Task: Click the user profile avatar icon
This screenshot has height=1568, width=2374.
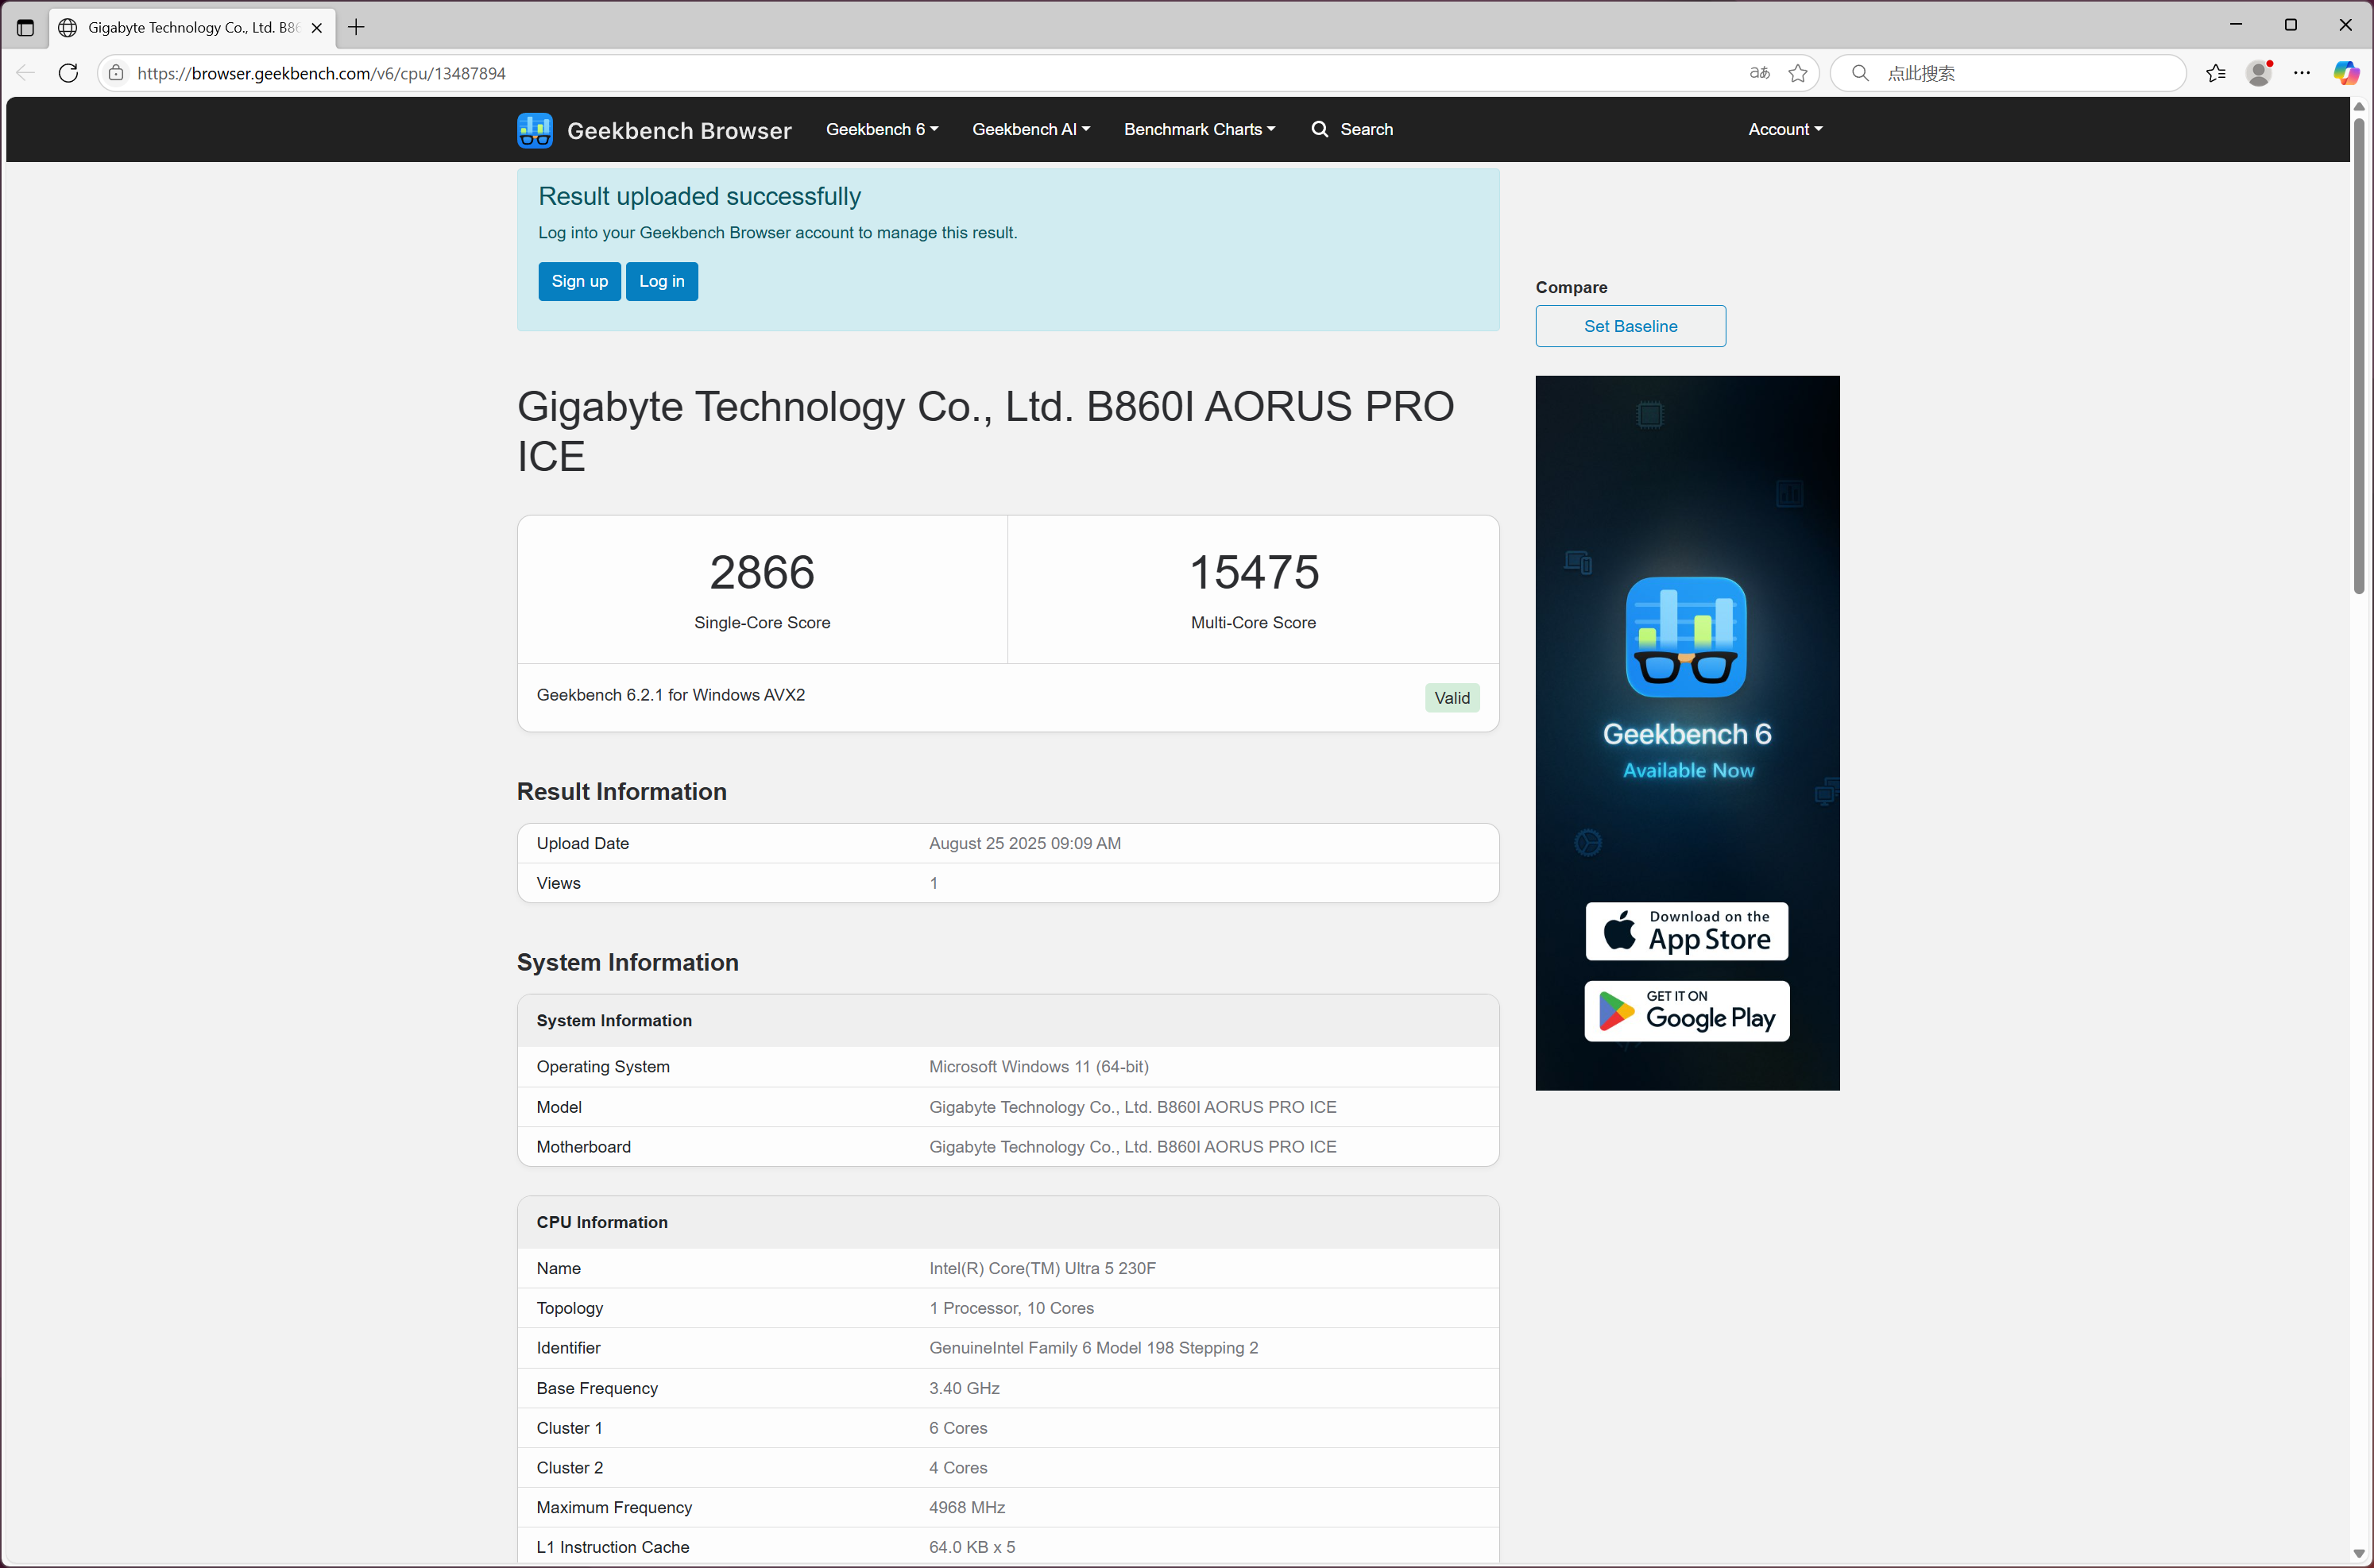Action: pos(2258,73)
